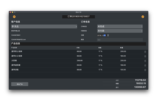The width and height of the screenshot is (157, 98).
Task: Open order status dropdown showing 未完成
Action: pyautogui.click(x=120, y=26)
